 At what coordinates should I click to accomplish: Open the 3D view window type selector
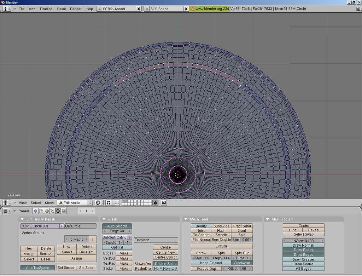coord(6,203)
